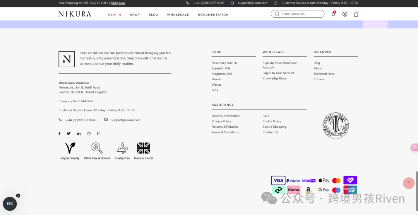Open the About link

[318, 68]
